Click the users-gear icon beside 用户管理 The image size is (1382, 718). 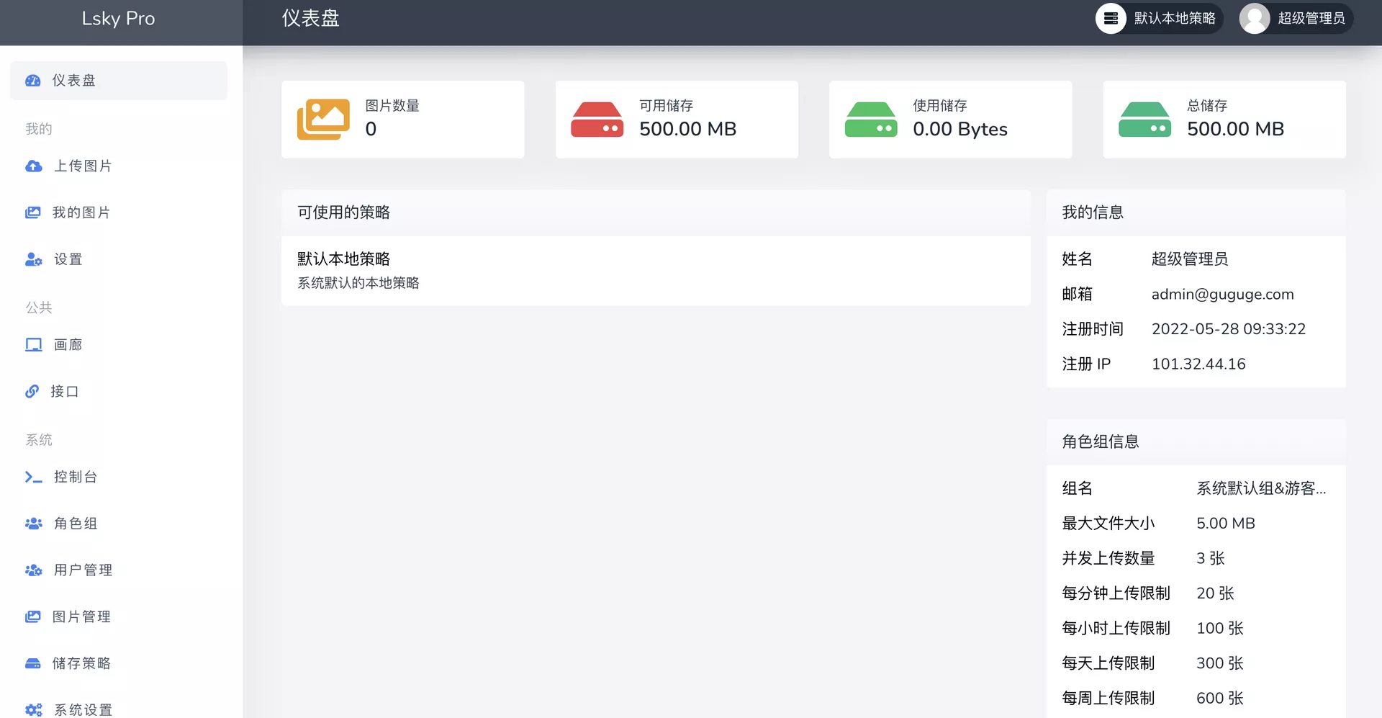pos(34,570)
